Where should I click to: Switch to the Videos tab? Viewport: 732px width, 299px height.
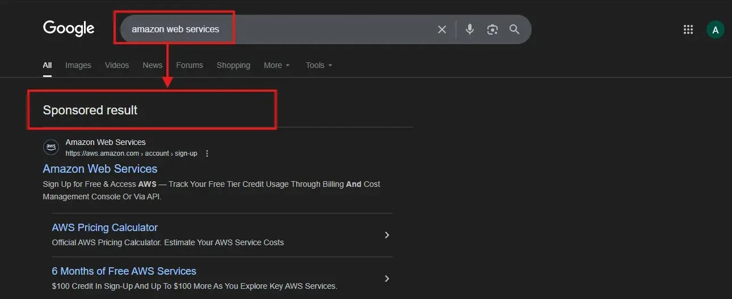[x=117, y=65]
